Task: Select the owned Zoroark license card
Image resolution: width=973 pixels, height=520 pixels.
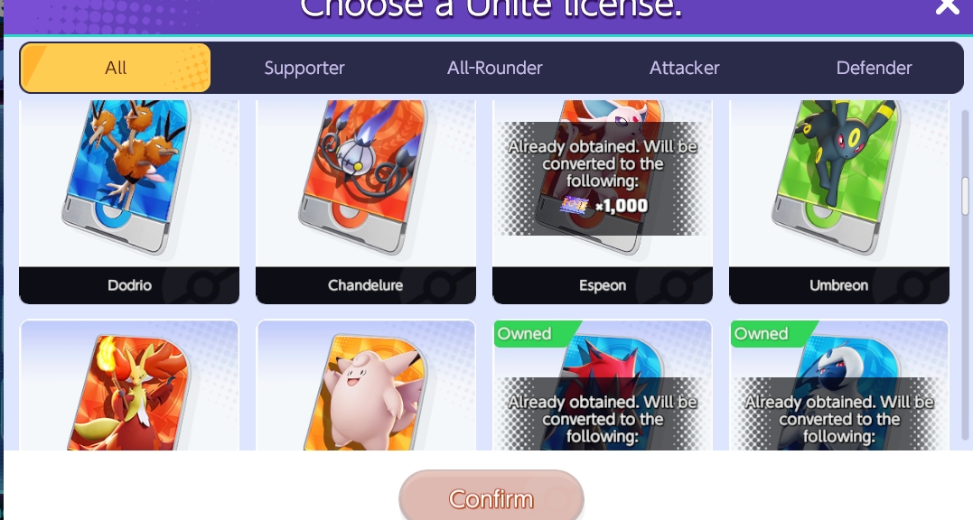Action: pyautogui.click(x=602, y=385)
